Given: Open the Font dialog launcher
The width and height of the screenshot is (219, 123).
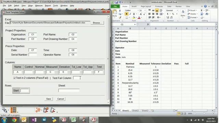Looking at the screenshot, I should click(x=145, y=21).
